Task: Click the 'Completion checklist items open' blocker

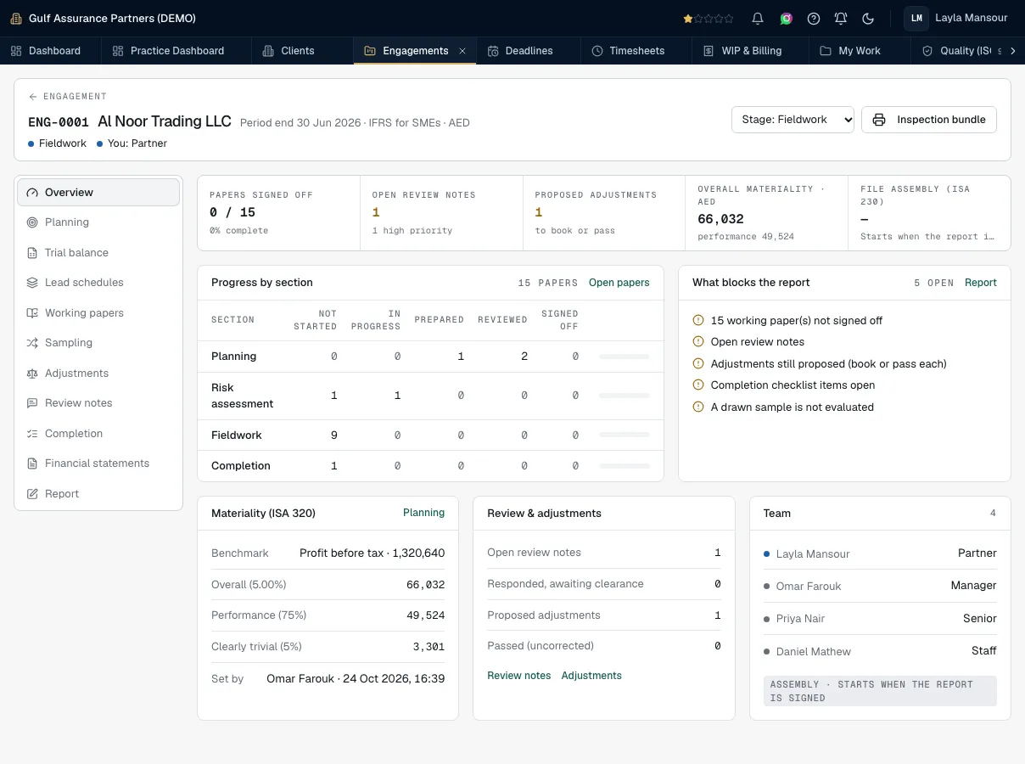Action: point(793,385)
